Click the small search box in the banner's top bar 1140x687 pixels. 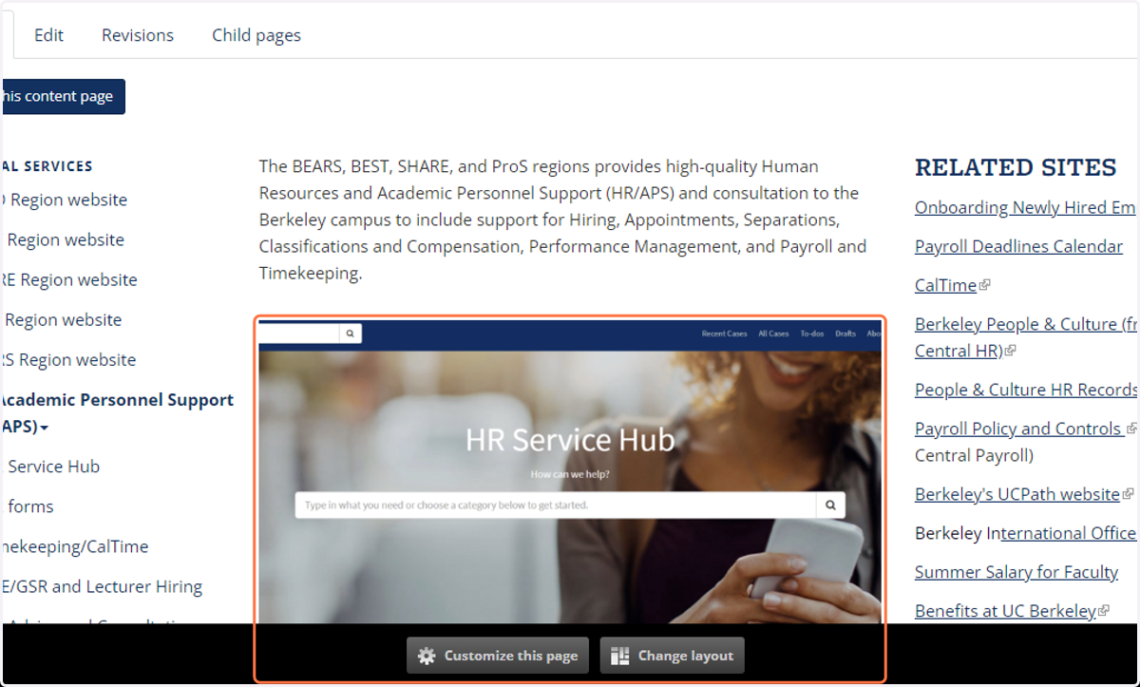[299, 334]
